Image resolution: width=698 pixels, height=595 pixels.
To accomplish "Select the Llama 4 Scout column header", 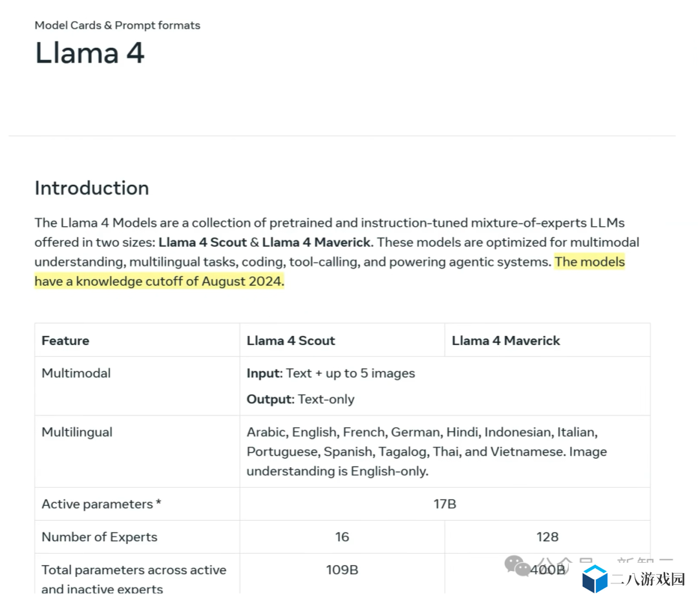I will 291,340.
